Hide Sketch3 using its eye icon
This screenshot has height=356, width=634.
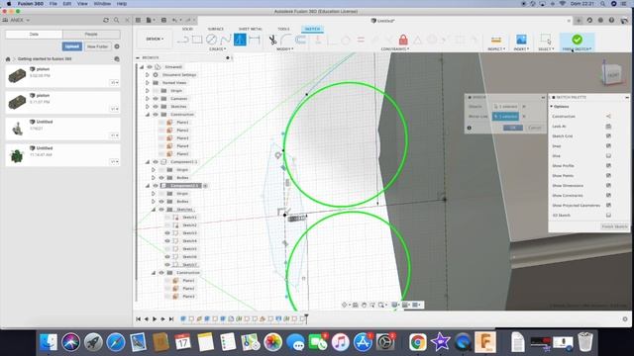point(167,233)
